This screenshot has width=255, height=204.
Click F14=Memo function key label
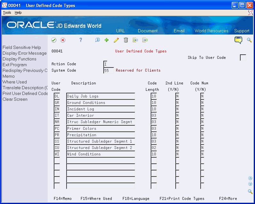tap(63, 199)
